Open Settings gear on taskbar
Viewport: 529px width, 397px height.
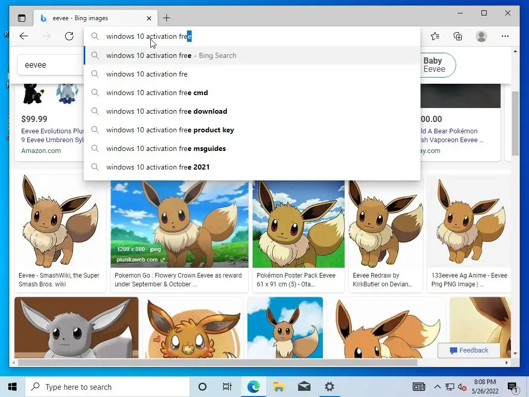(x=329, y=387)
